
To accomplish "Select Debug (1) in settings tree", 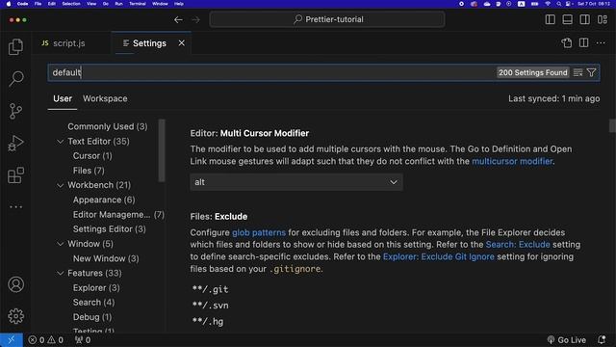I will [92, 317].
